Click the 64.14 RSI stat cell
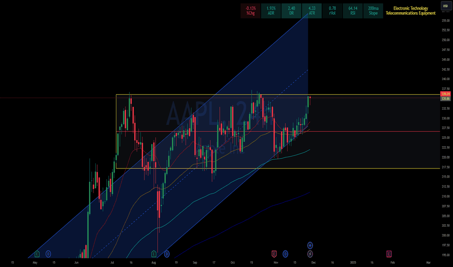Screen dimensions: 453x267 coord(353,11)
